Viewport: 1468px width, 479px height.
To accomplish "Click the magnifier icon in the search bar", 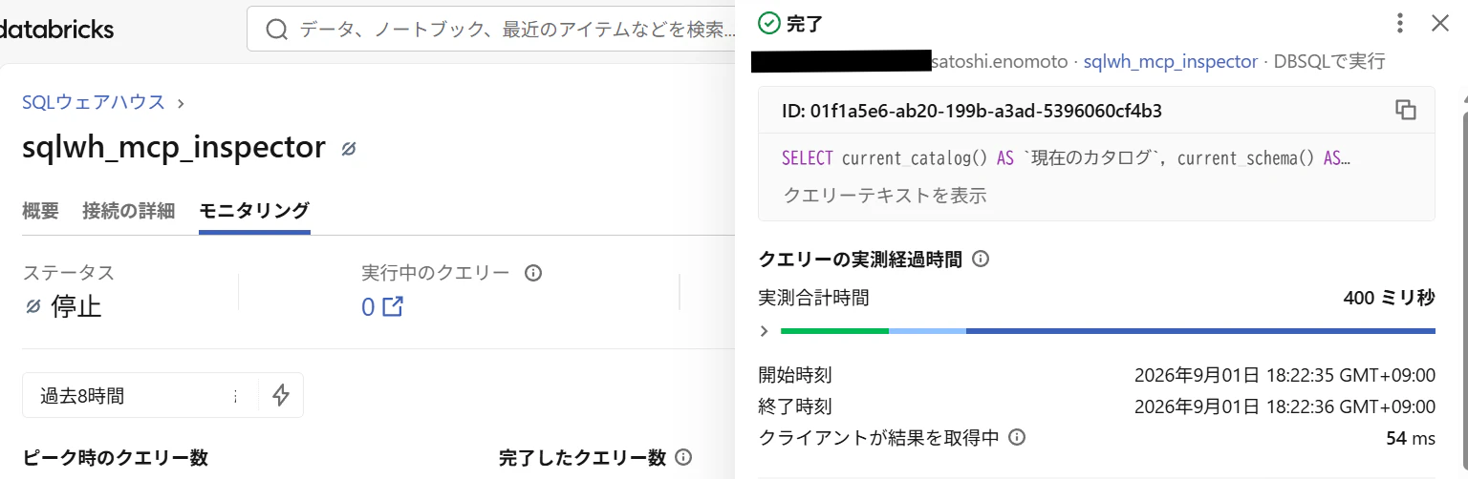I will 277,30.
